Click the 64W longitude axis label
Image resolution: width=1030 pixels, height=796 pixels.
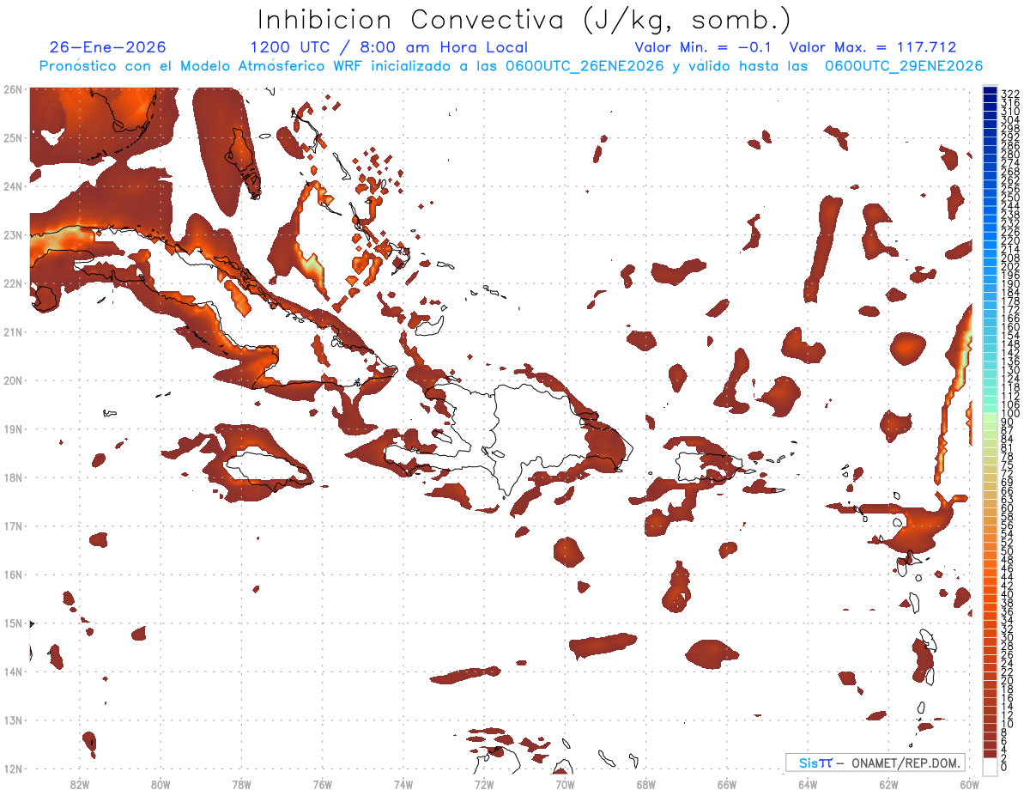[x=808, y=784]
